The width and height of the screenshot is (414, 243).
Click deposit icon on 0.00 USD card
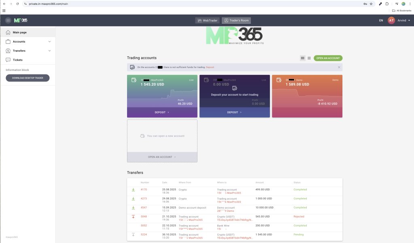(x=234, y=88)
